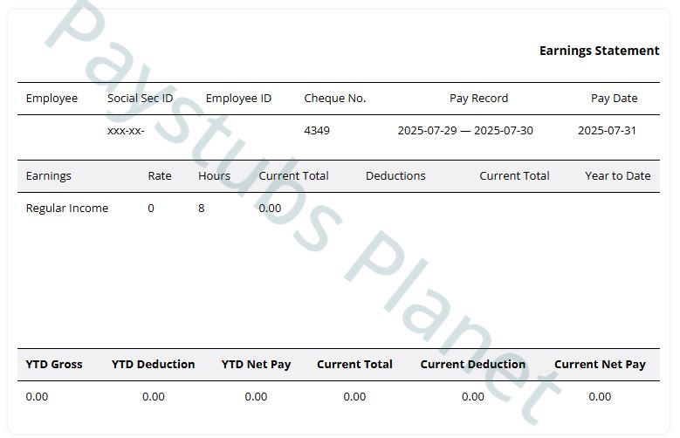
Task: Click the rate value 0
Action: 151,209
